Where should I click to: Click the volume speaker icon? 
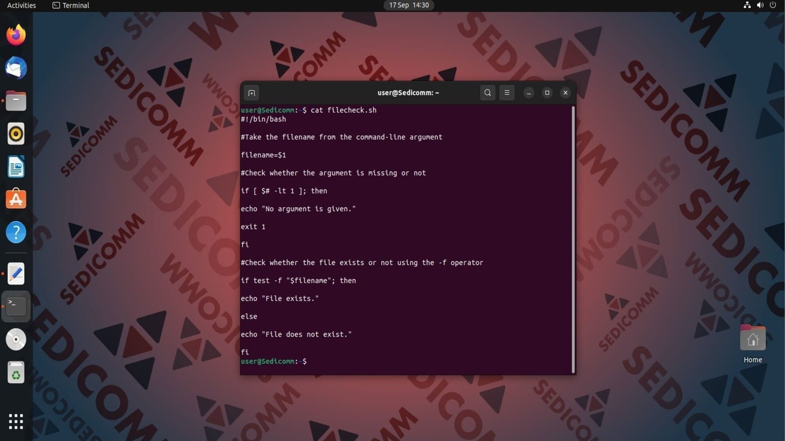760,5
